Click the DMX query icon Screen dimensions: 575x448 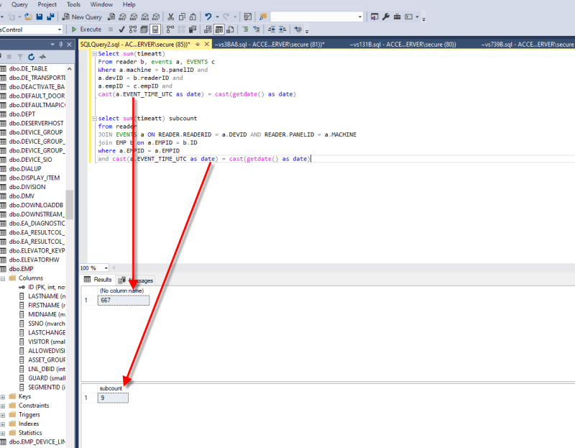134,17
